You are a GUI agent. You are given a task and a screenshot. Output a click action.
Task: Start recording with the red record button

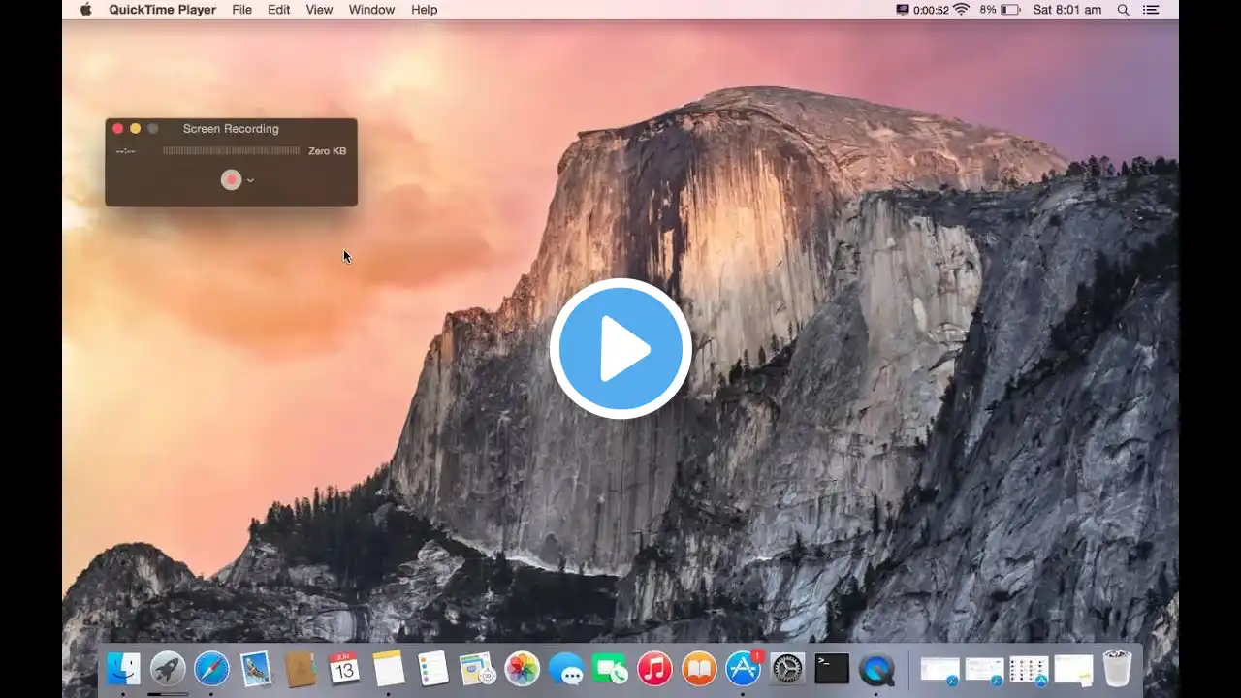231,179
